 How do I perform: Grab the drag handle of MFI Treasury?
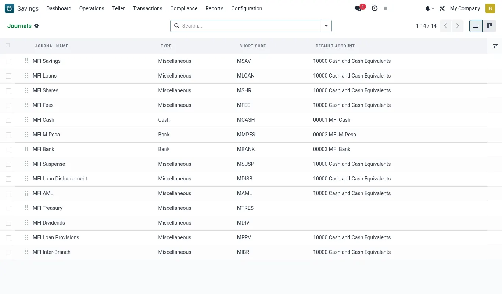26,208
